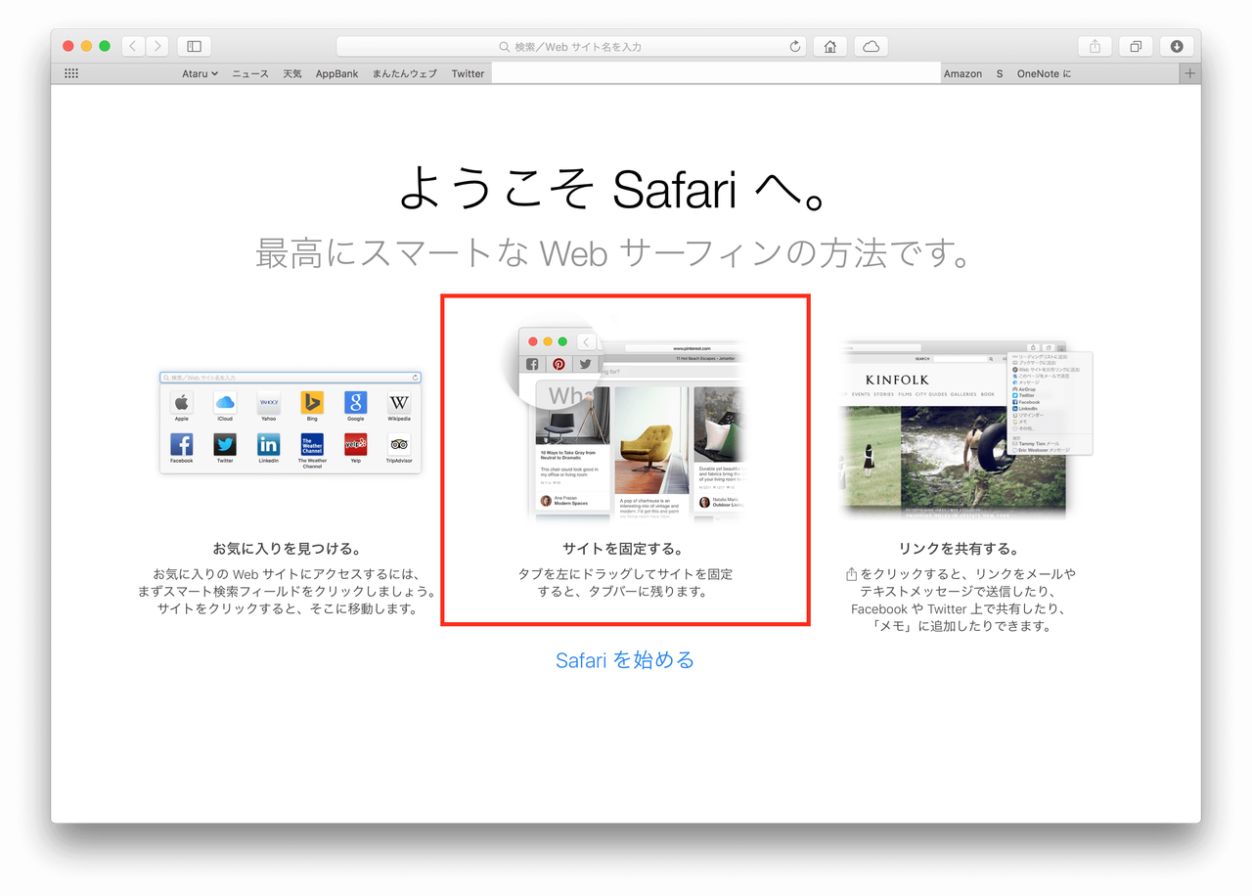Click the Facebook icon in the favorites illustration

coord(182,445)
